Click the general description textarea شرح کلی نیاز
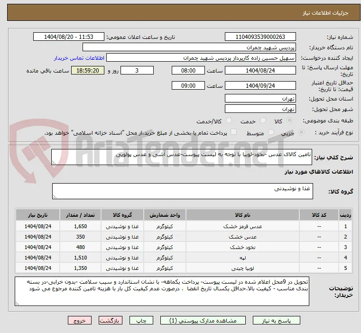The width and height of the screenshot is (361, 333). click(x=181, y=157)
